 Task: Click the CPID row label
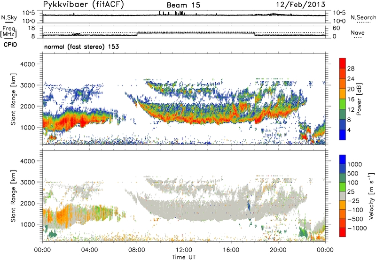coord(10,45)
